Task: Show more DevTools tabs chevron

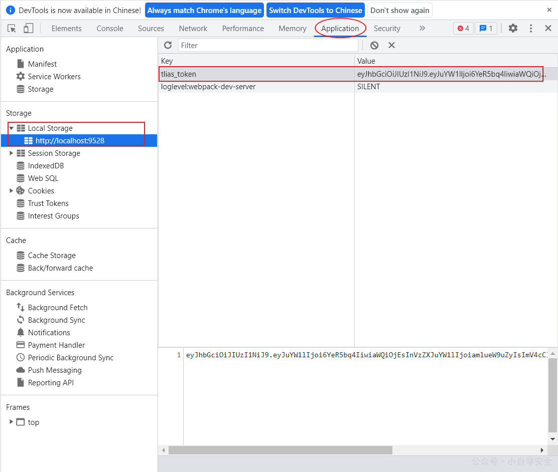Action: point(422,29)
